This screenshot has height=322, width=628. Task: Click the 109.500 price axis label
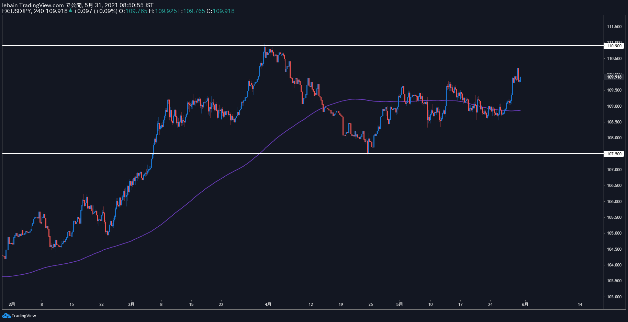coord(614,90)
